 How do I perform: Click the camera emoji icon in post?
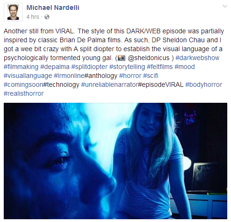[122, 58]
